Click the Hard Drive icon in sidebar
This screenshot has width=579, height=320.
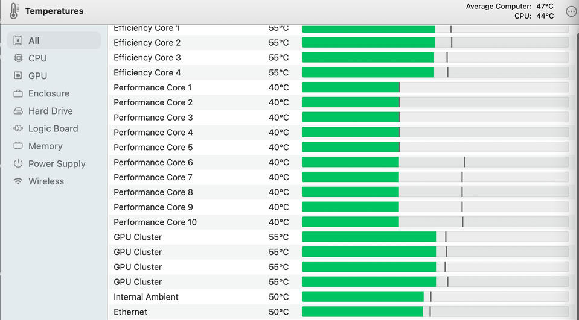18,111
